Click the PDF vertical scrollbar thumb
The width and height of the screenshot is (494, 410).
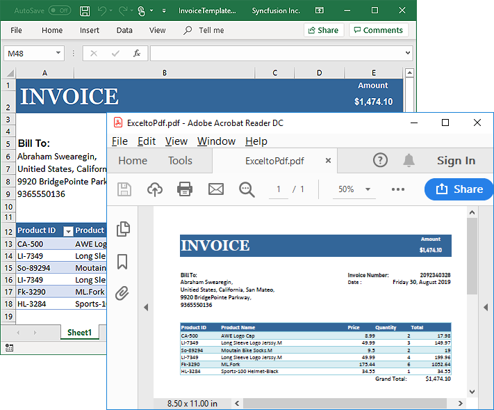(472, 255)
